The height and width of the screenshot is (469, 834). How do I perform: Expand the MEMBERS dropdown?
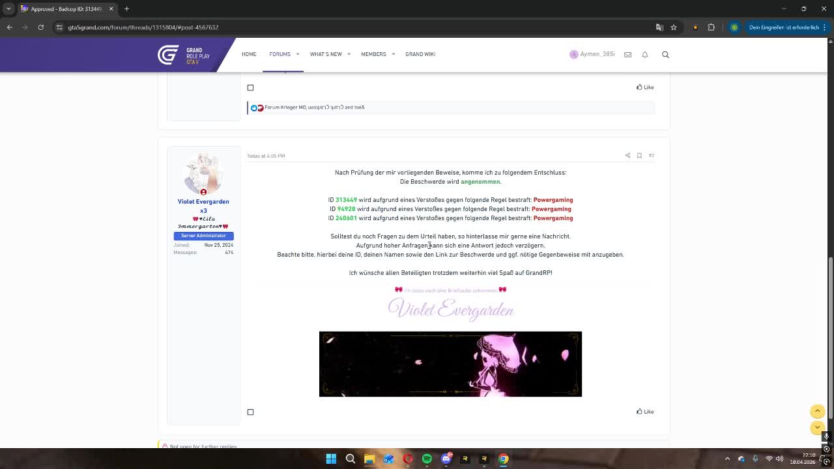coord(375,55)
